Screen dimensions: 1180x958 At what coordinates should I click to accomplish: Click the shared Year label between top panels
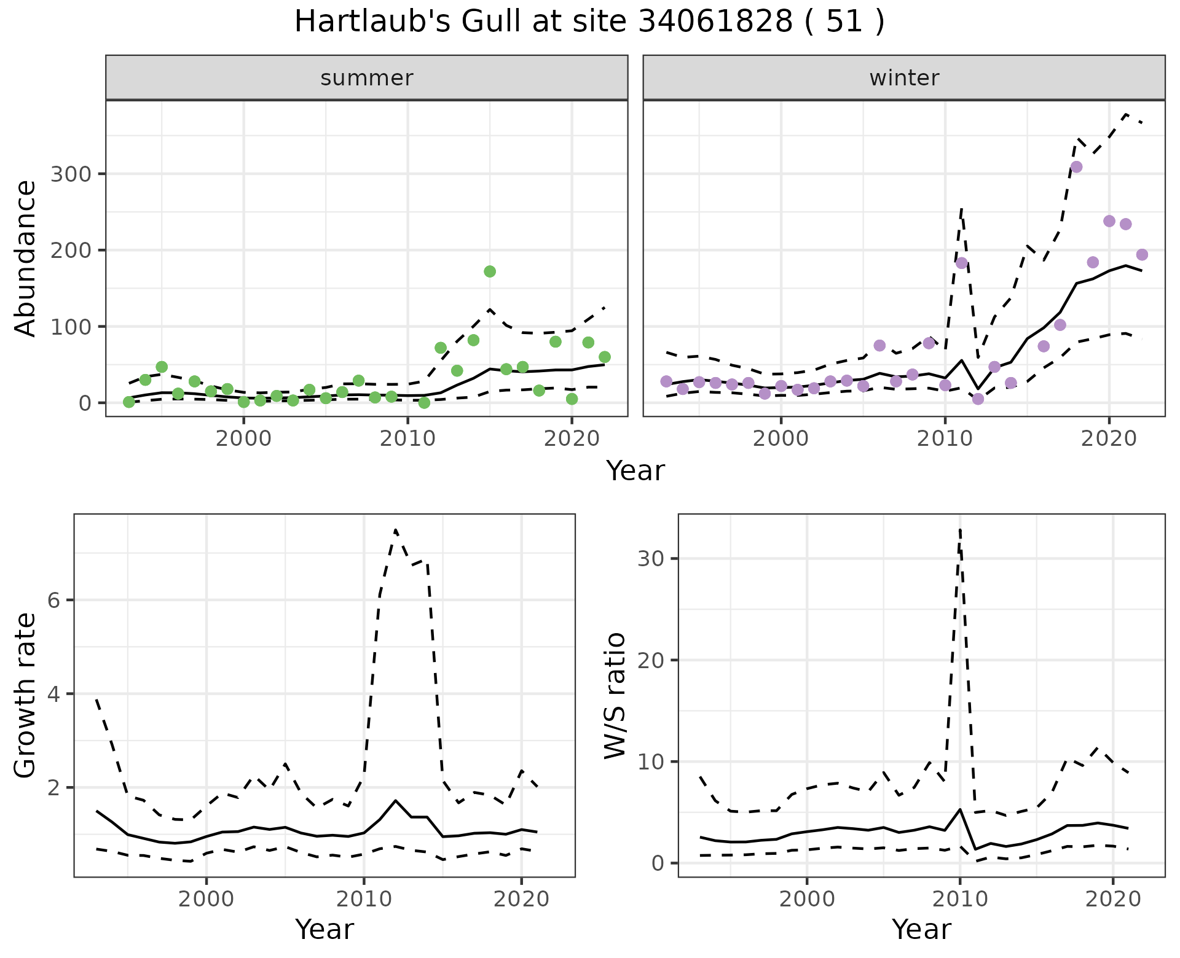pyautogui.click(x=635, y=471)
